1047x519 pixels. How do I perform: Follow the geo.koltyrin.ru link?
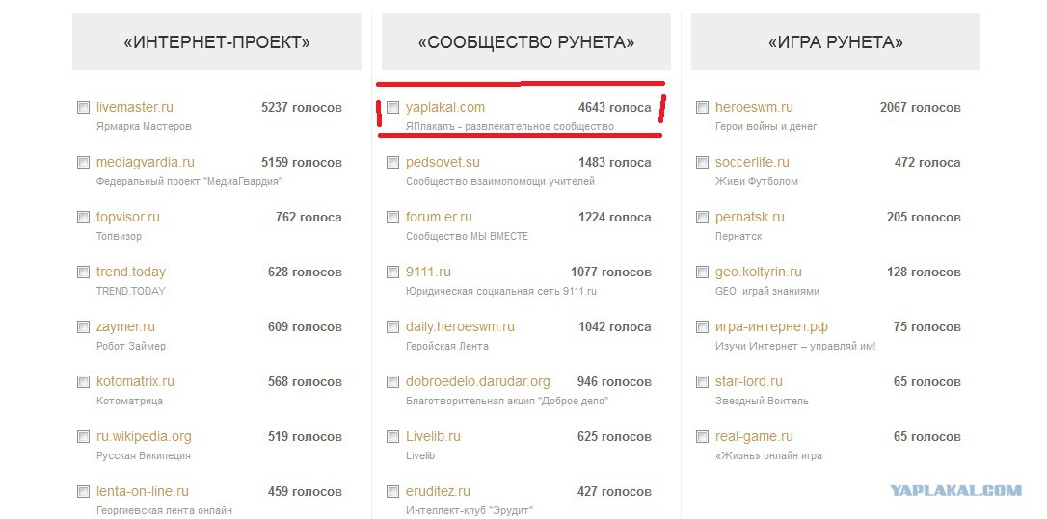pyautogui.click(x=759, y=272)
